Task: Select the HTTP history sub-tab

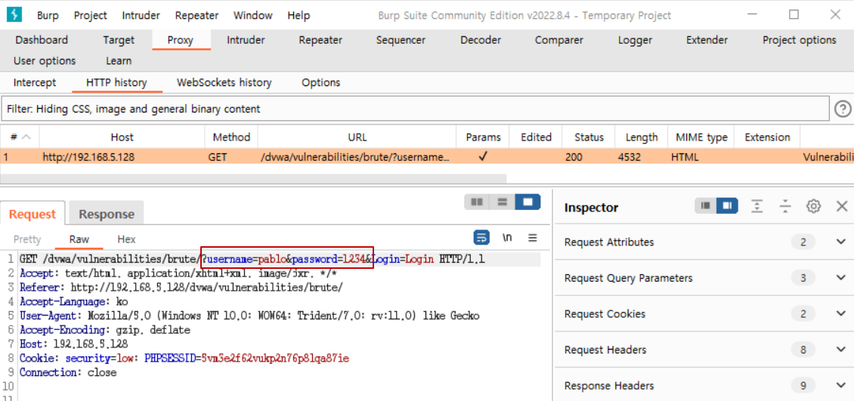Action: (116, 83)
